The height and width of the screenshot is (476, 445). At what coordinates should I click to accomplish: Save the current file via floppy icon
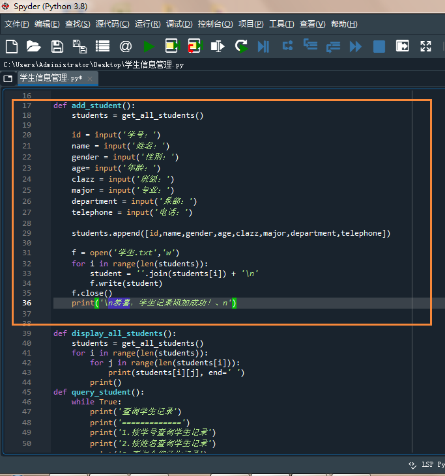pos(57,46)
